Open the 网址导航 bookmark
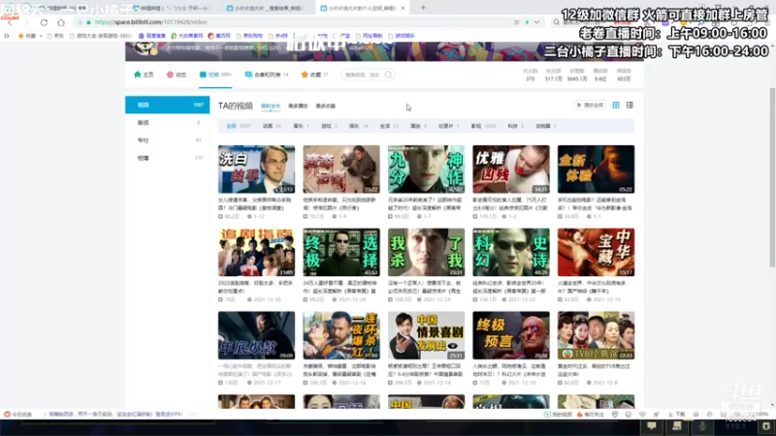 pyautogui.click(x=370, y=36)
